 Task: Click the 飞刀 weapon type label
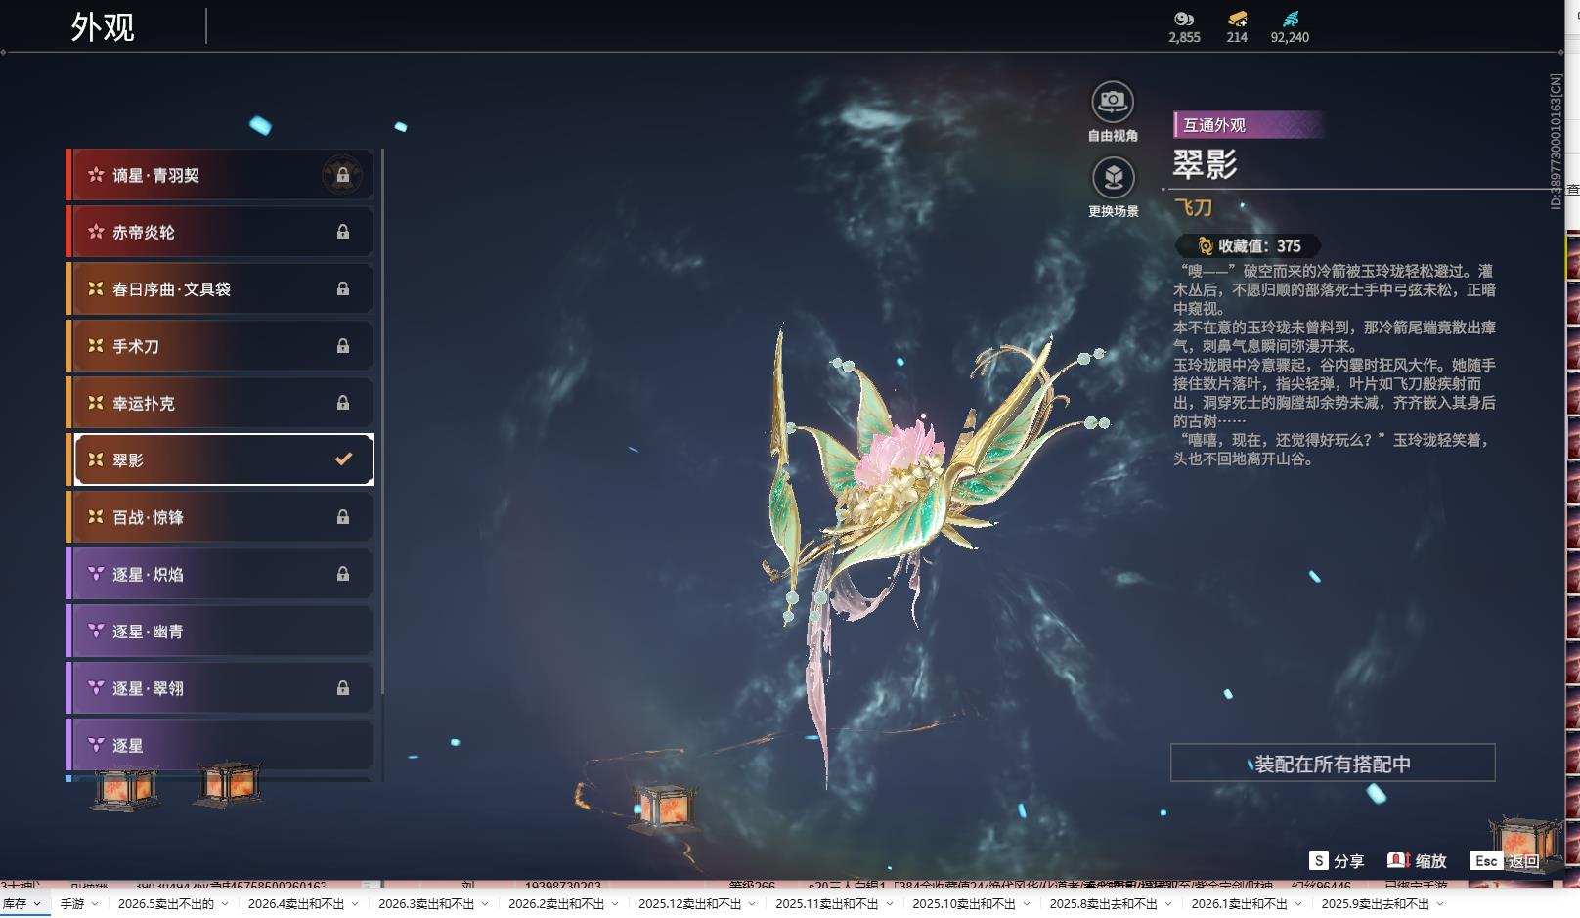tap(1193, 208)
